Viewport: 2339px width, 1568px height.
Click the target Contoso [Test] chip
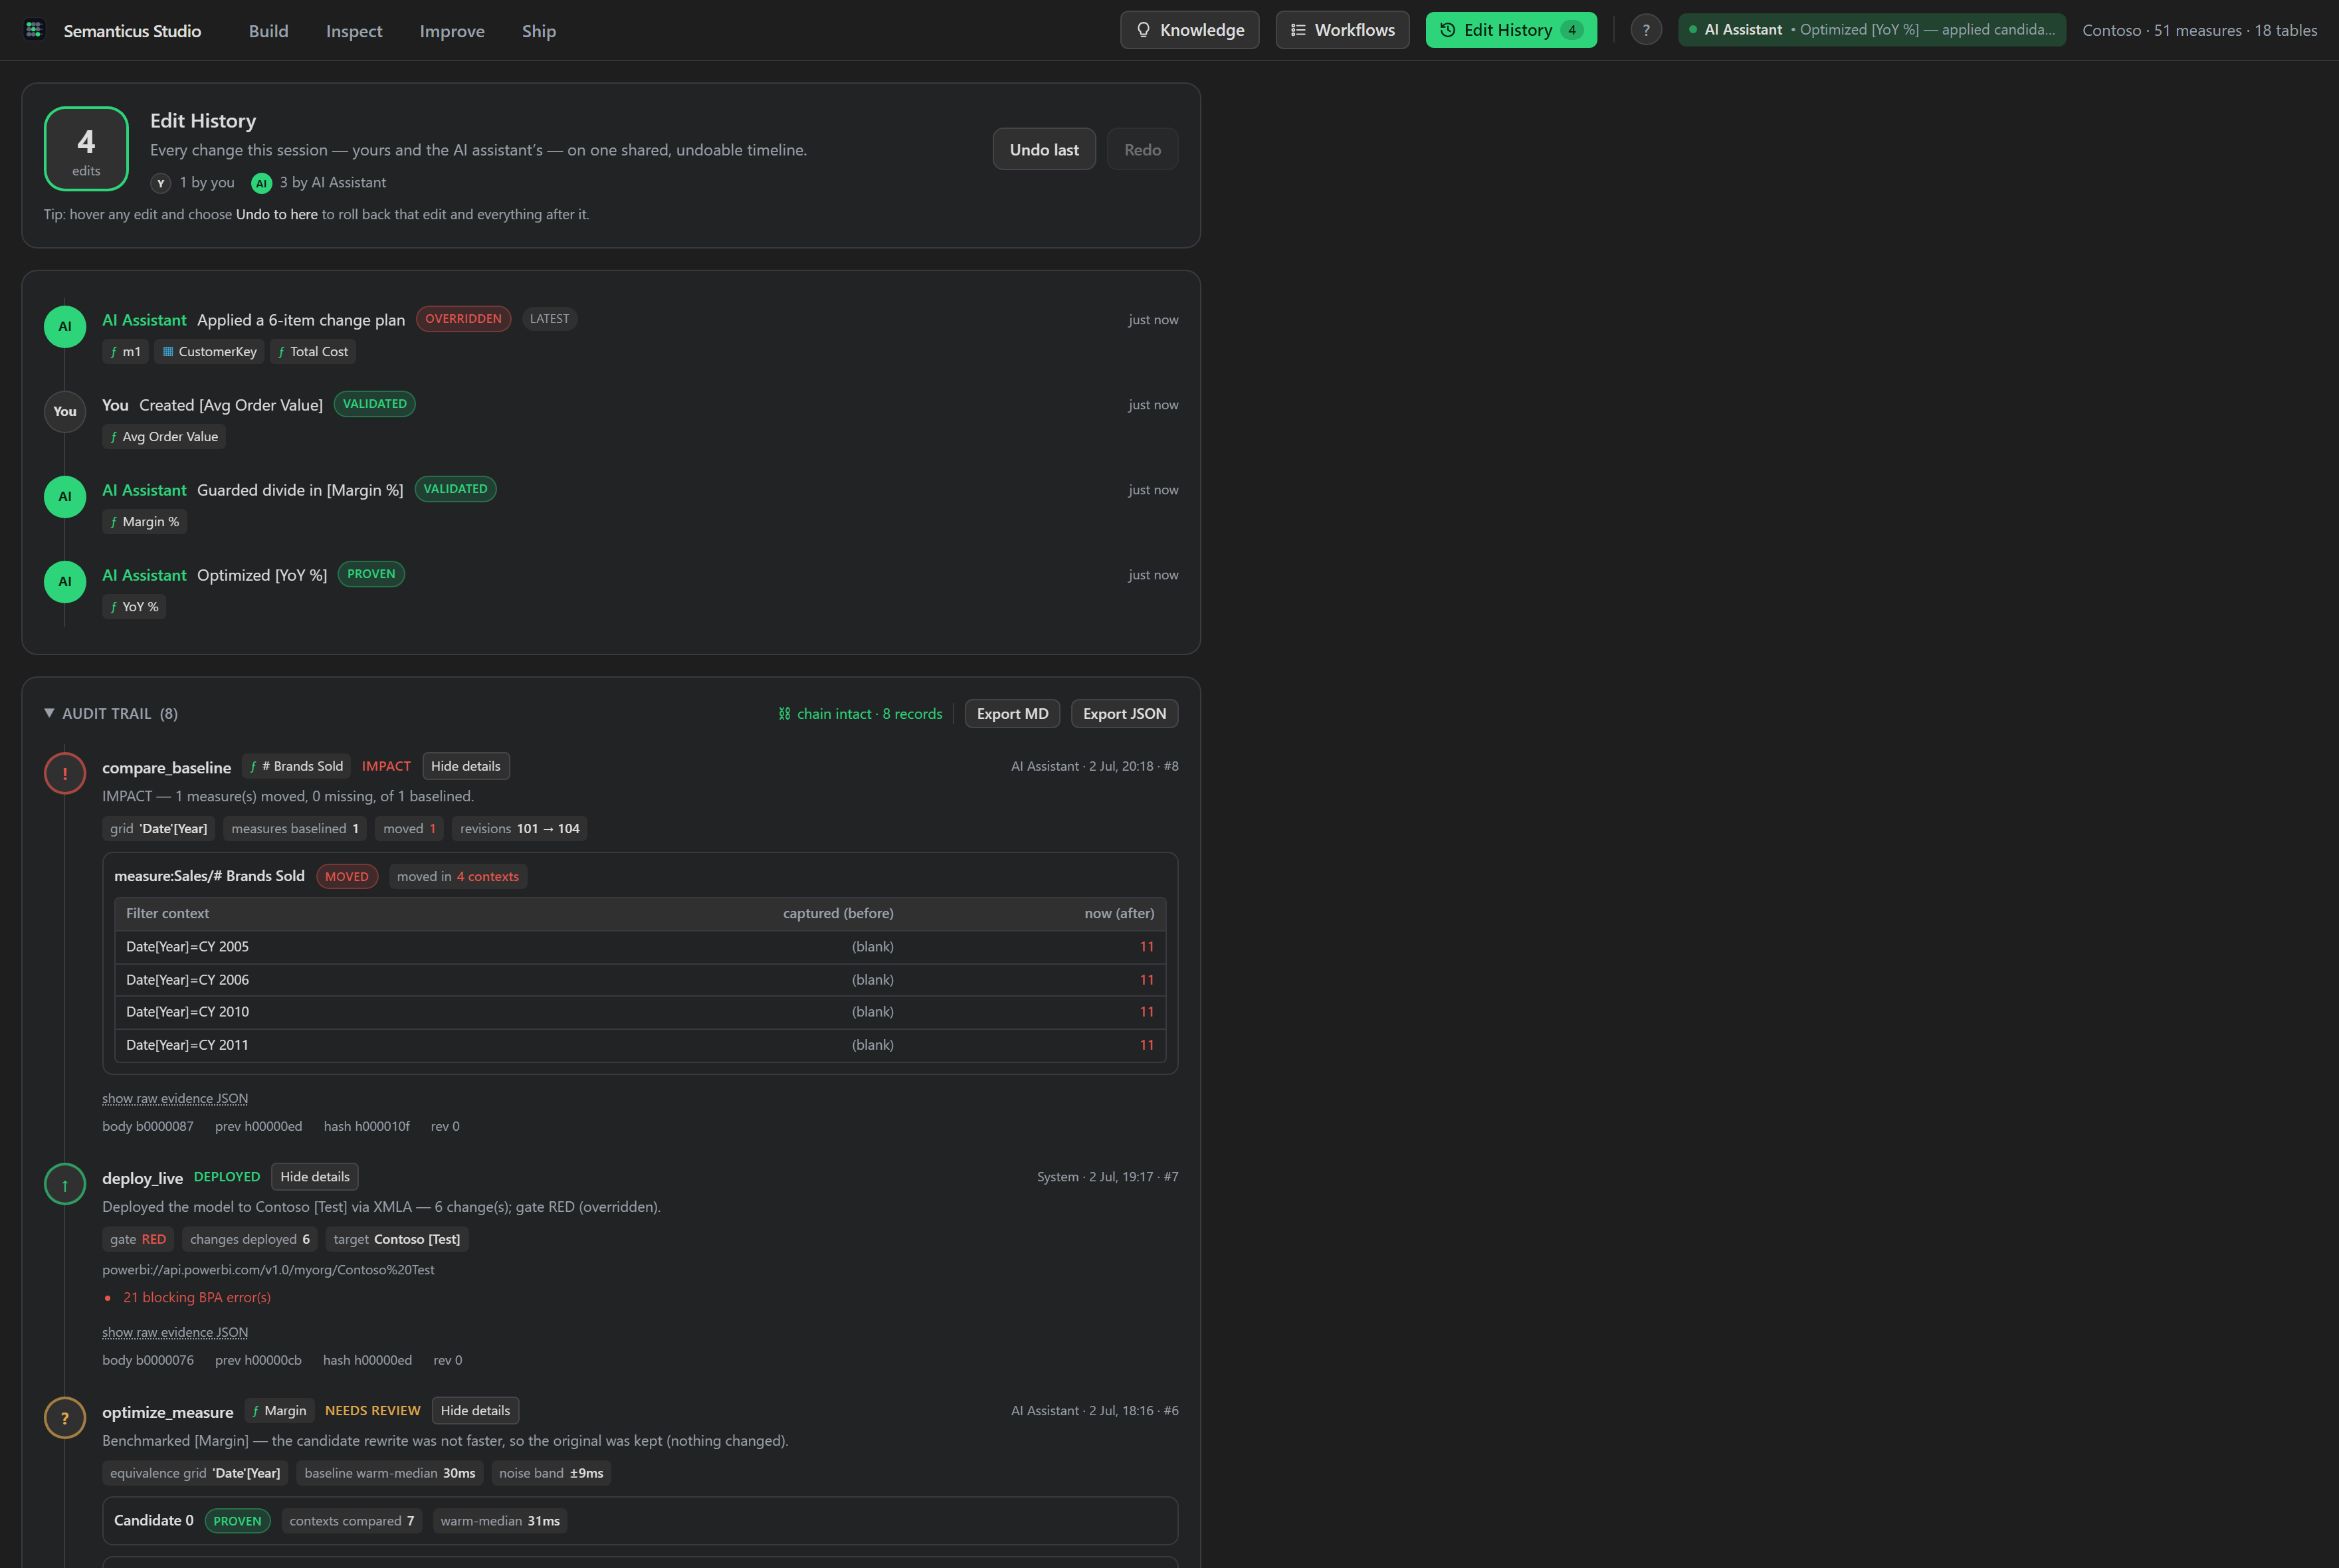[x=397, y=1240]
